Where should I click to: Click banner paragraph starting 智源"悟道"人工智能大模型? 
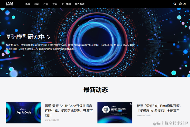[x=70, y=47]
